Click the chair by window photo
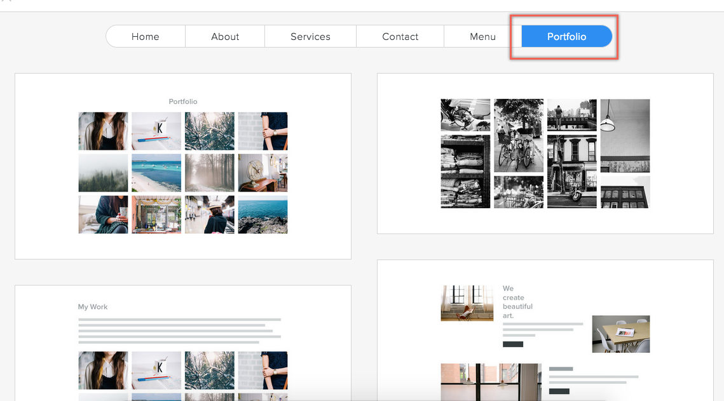724x401 pixels. [467, 303]
